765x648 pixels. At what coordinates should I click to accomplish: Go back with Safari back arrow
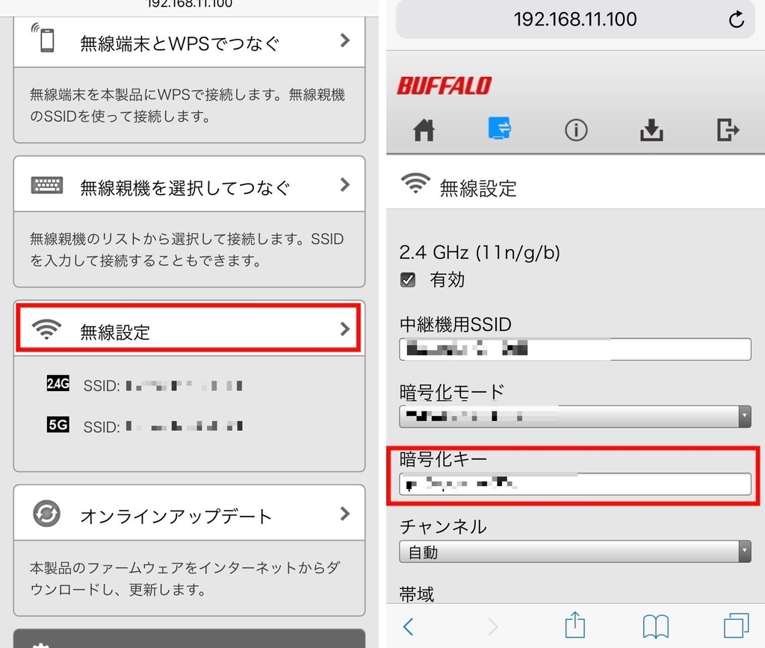pos(409,626)
